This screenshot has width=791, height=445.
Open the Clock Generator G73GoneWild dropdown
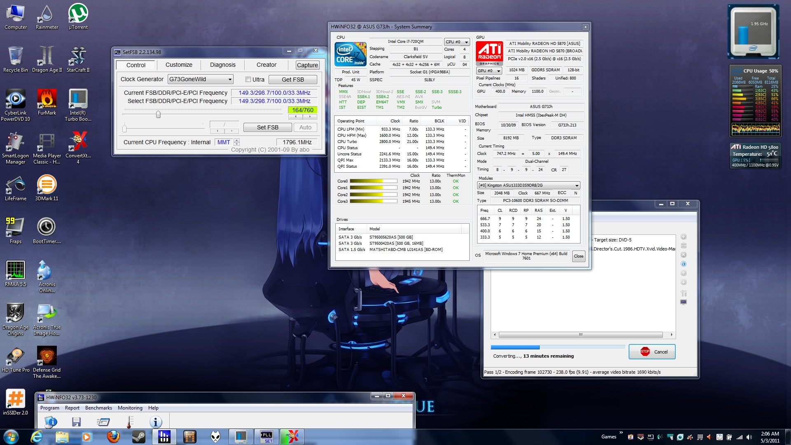click(201, 79)
